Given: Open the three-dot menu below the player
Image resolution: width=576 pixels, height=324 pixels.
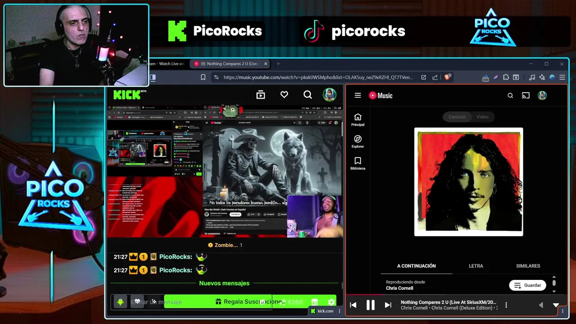Looking at the screenshot, I should point(562,311).
